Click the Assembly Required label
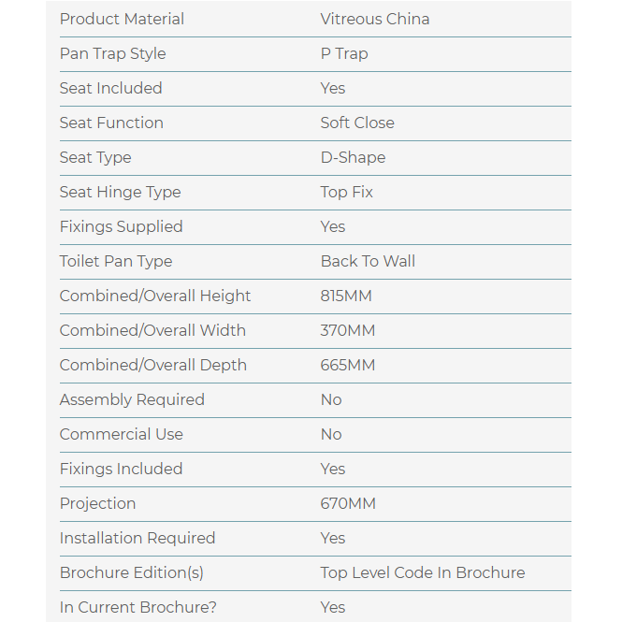 (132, 399)
